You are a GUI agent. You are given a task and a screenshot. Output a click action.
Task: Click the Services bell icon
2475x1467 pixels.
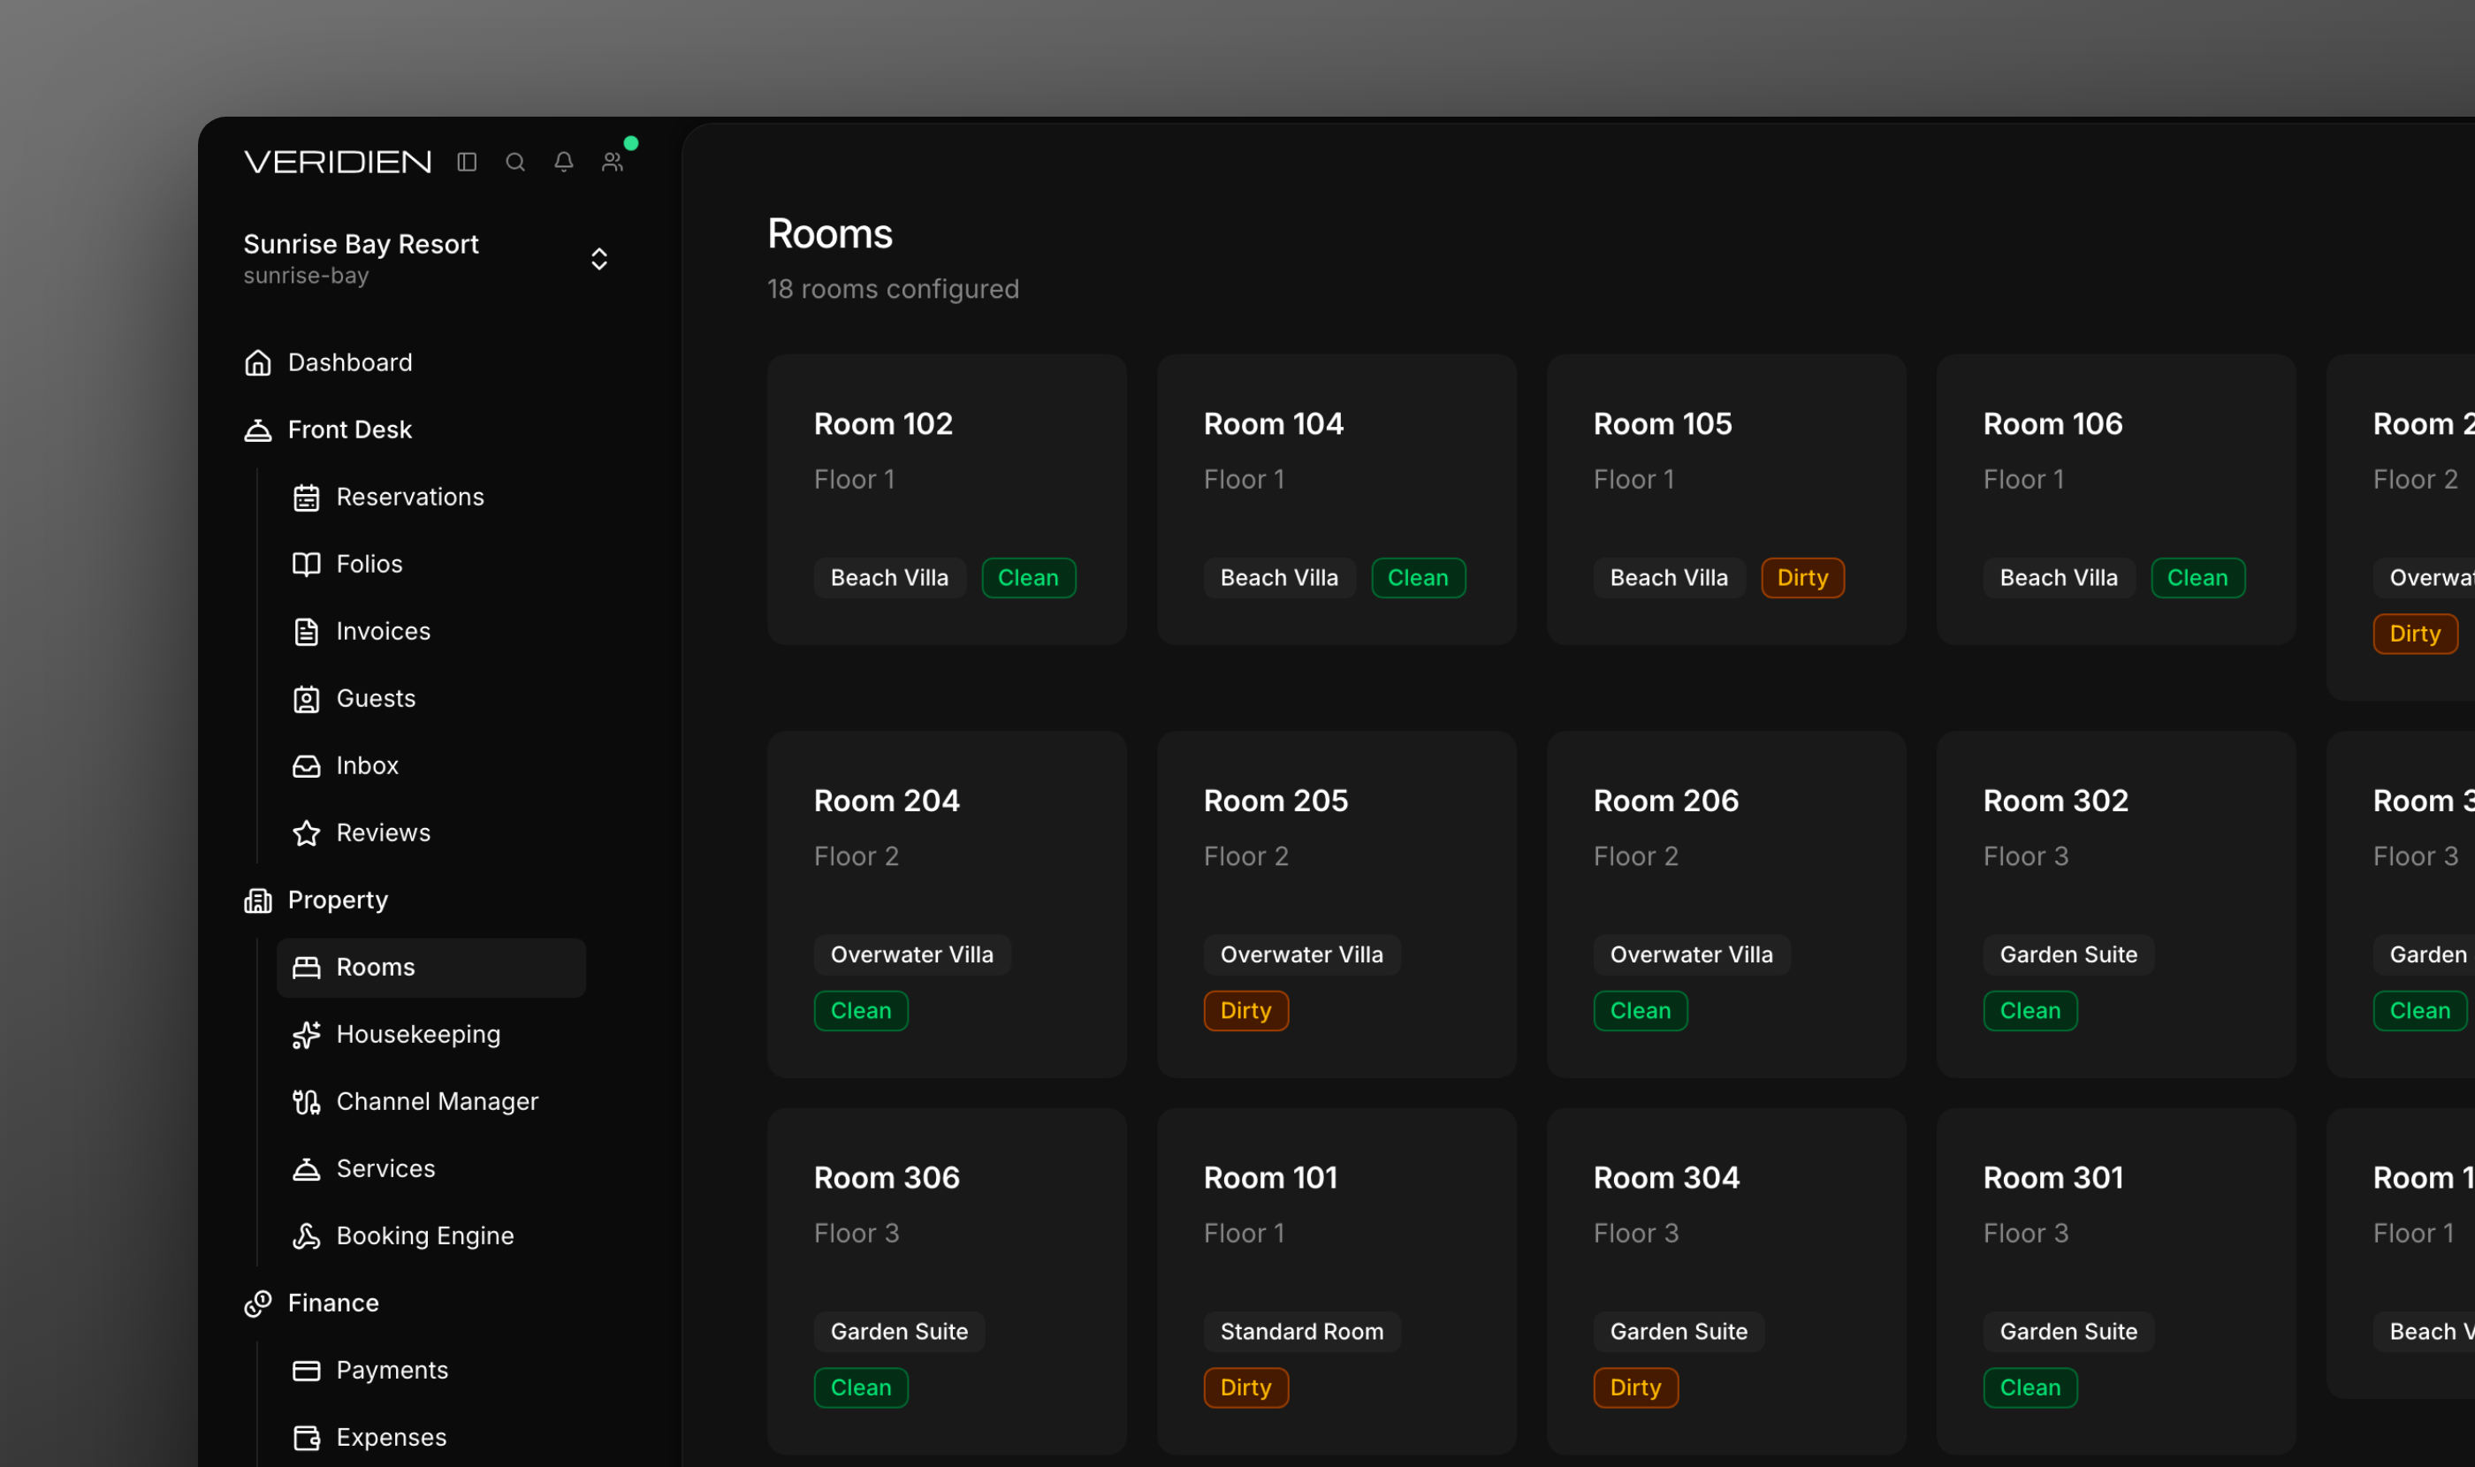pyautogui.click(x=307, y=1169)
